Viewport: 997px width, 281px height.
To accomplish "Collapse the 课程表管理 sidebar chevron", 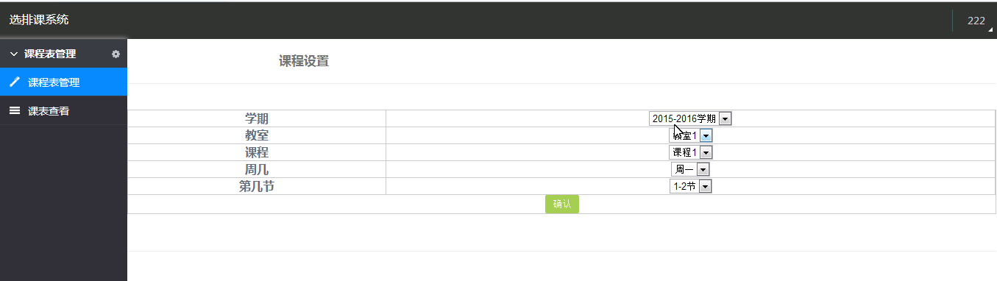I will [x=13, y=54].
